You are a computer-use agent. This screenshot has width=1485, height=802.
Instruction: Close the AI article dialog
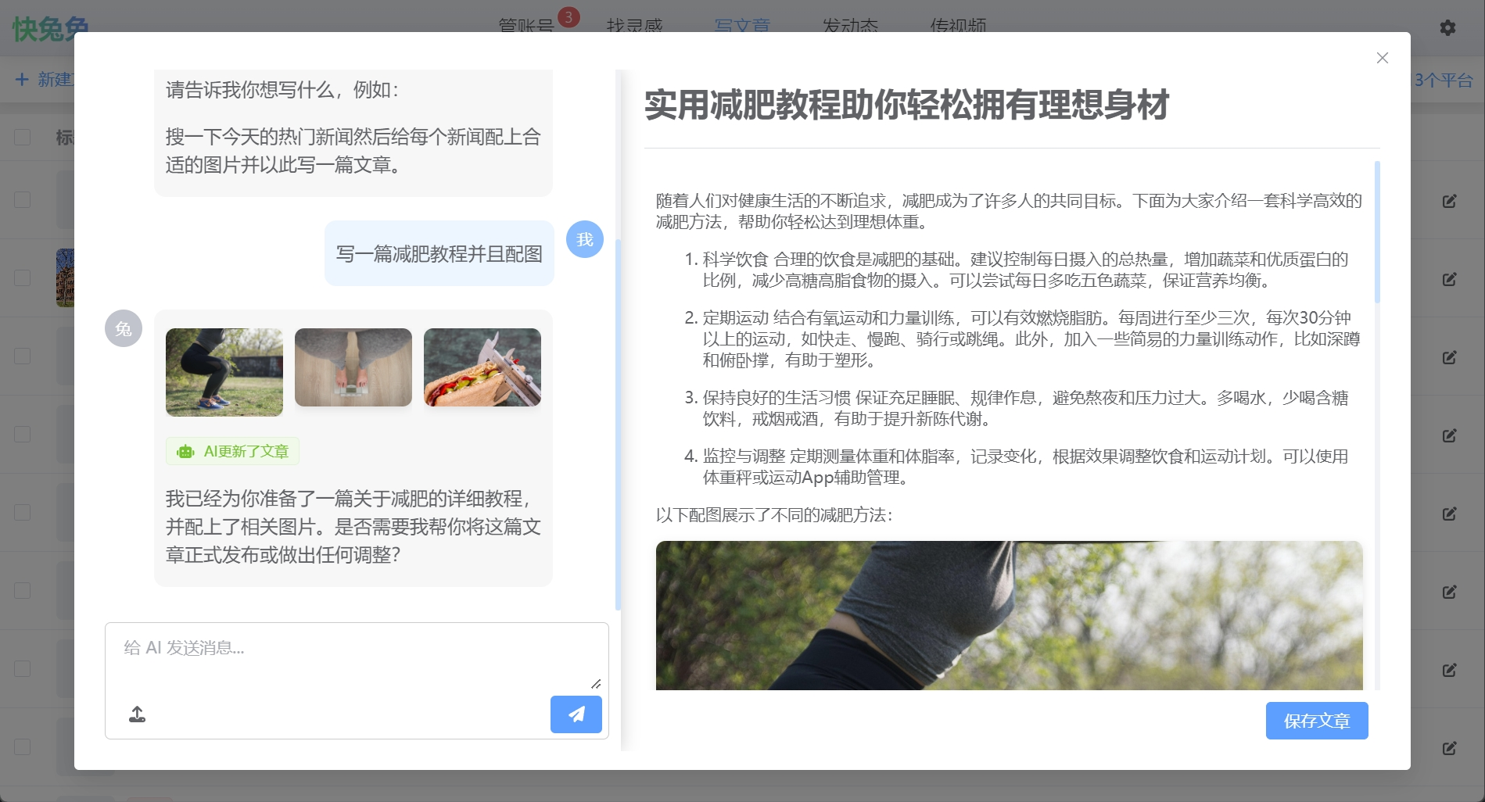(x=1382, y=58)
